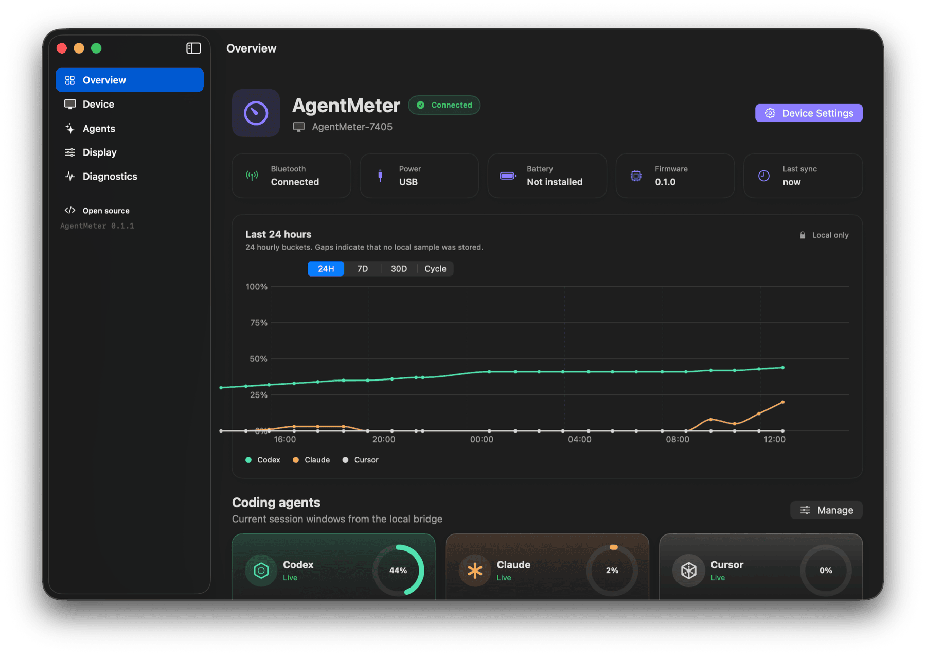This screenshot has width=926, height=656.
Task: Click the Last sync now value
Action: point(791,182)
